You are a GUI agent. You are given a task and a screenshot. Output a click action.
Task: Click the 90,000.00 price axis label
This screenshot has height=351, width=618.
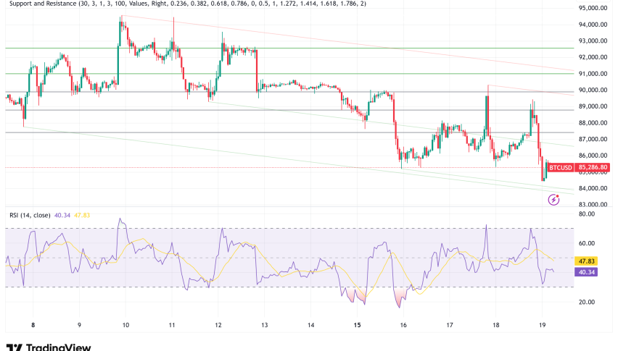click(x=593, y=90)
